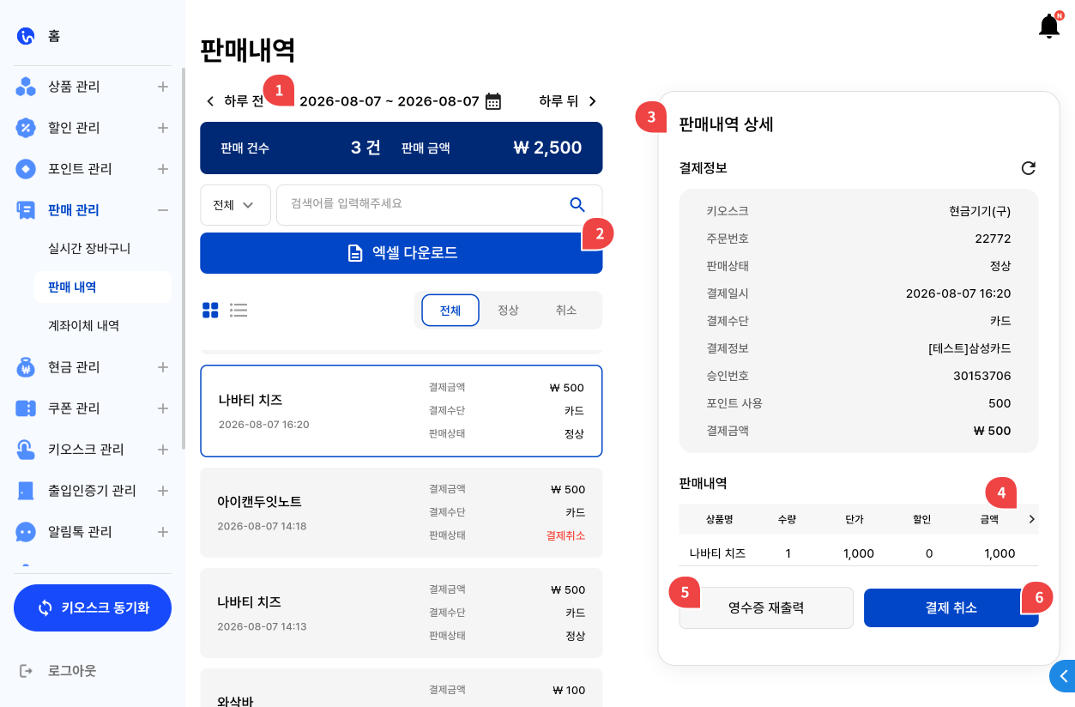Expand 출입인증기 관리 plus sign
Viewport: 1075px width, 707px height.
pyautogui.click(x=163, y=491)
